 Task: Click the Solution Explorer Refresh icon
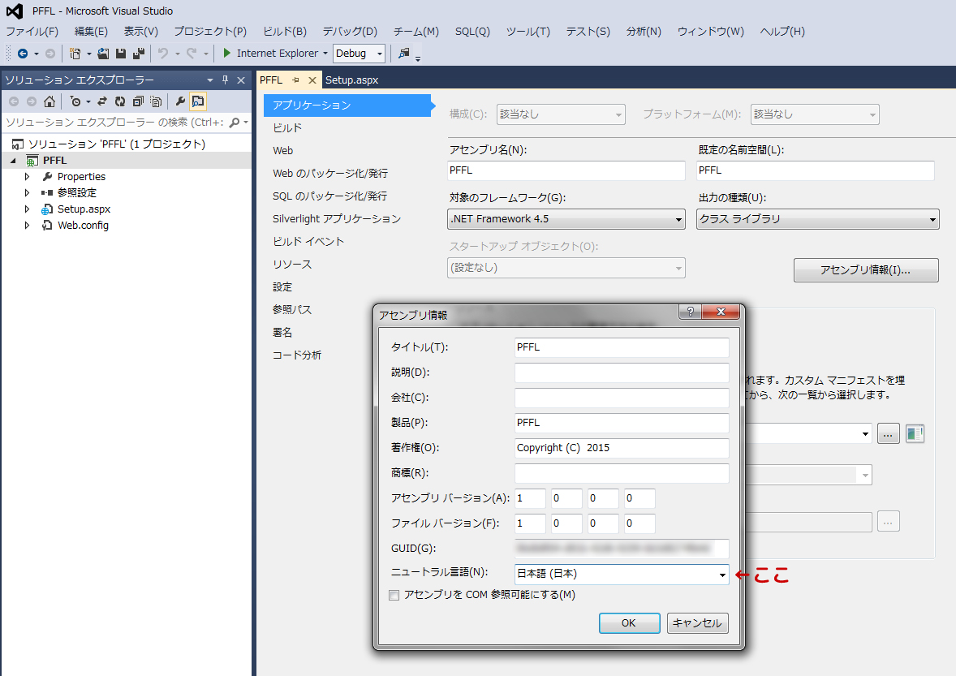[120, 101]
